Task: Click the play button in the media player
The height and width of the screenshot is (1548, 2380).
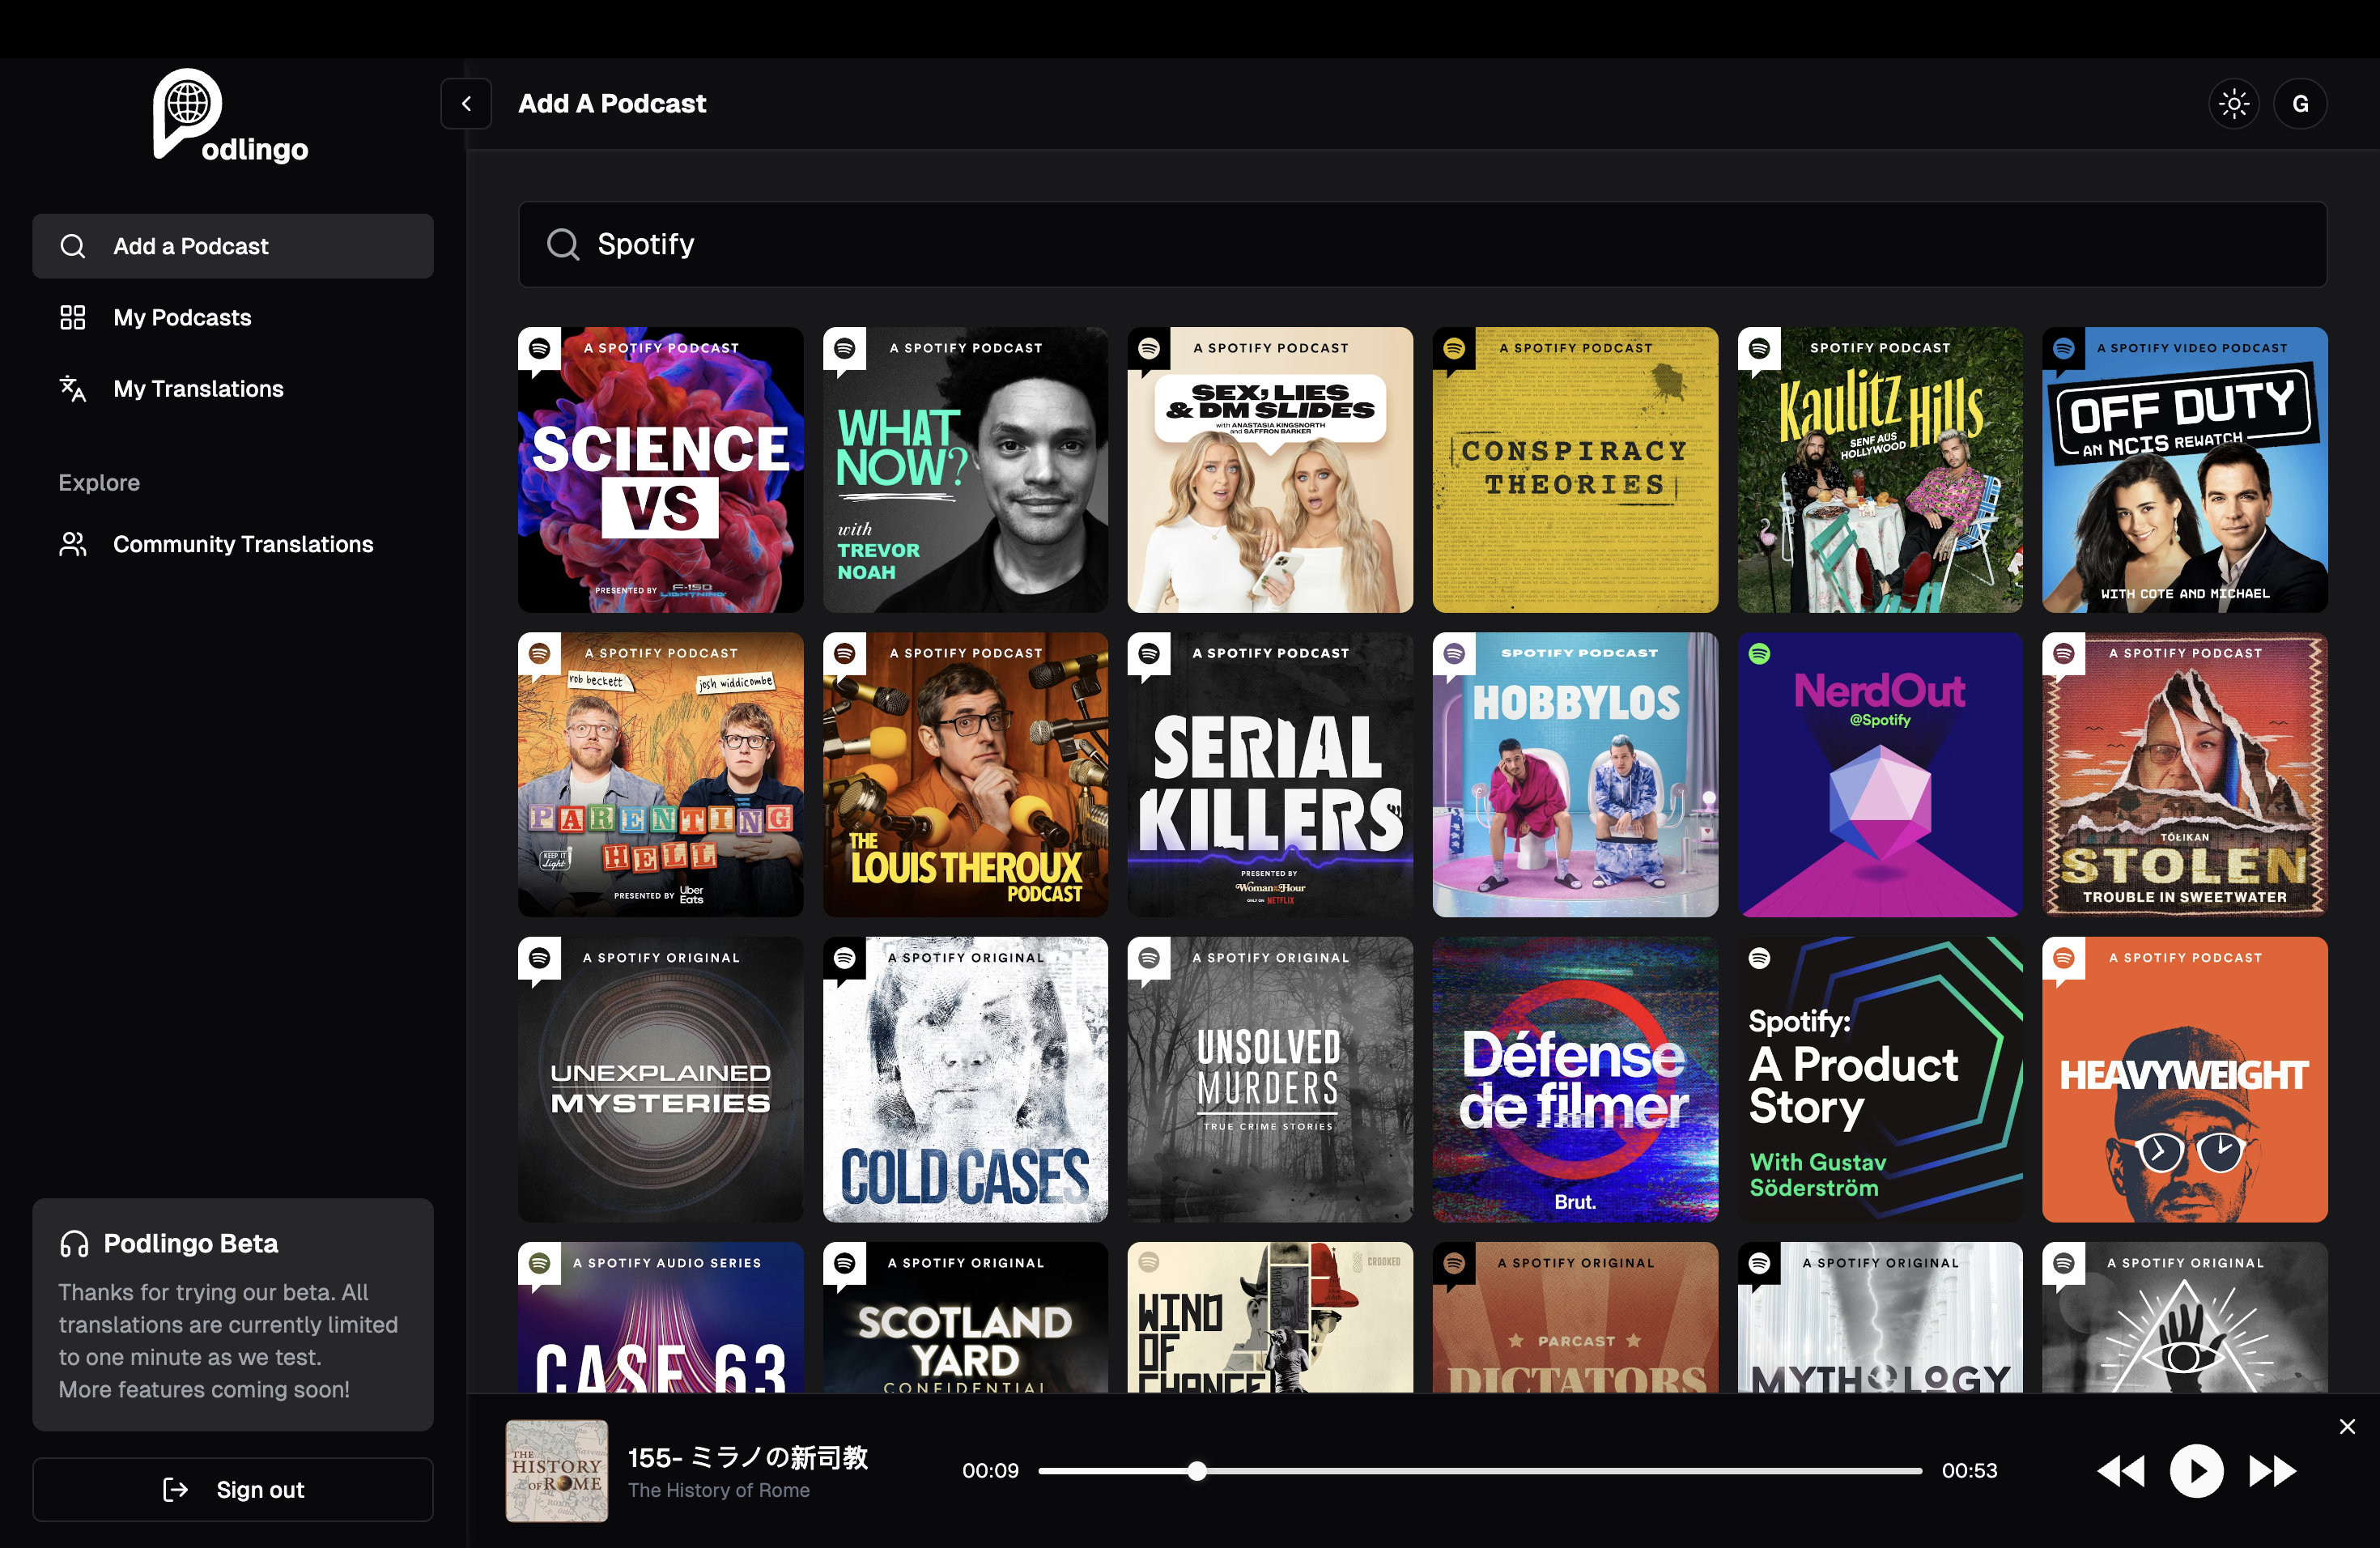Action: (x=2195, y=1470)
